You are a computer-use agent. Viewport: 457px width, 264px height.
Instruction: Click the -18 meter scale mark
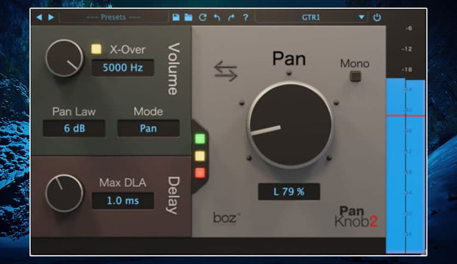coord(407,69)
